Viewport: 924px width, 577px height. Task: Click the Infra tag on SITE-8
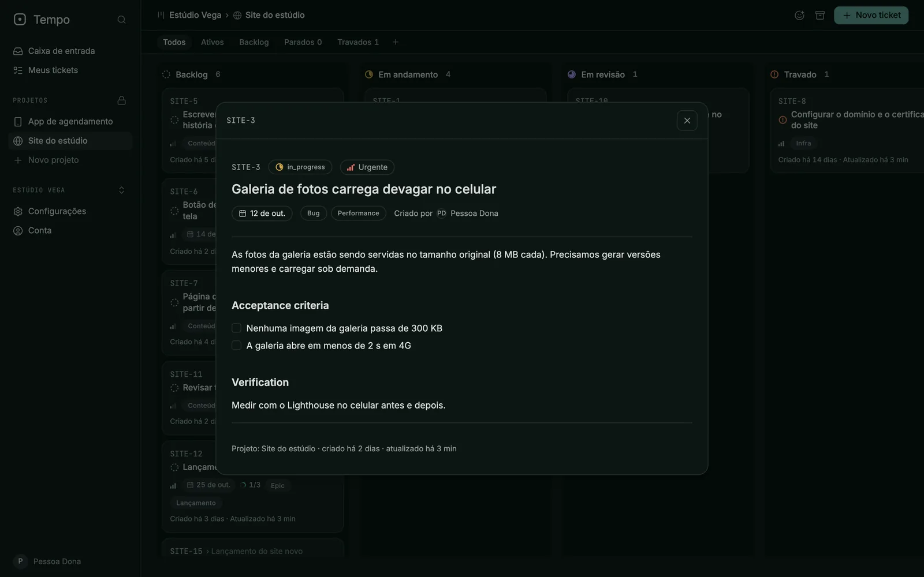pyautogui.click(x=803, y=143)
